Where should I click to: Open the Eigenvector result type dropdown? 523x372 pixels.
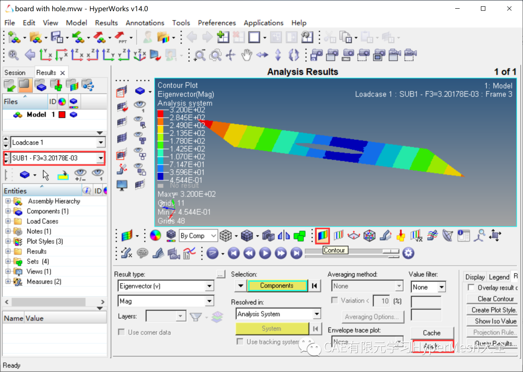[x=209, y=286]
